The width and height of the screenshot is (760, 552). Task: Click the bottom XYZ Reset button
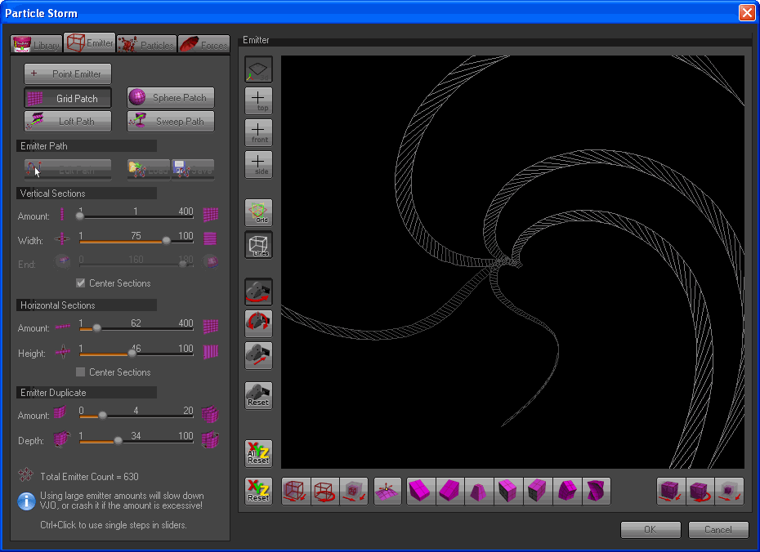click(x=258, y=491)
